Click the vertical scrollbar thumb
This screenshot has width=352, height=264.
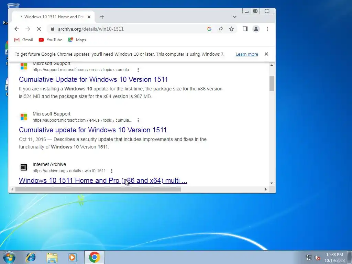[272, 84]
